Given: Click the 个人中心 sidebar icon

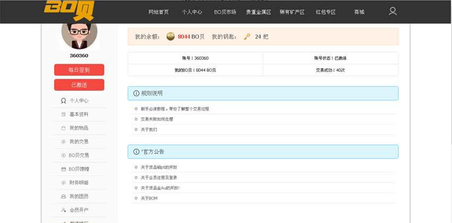Looking at the screenshot, I should coord(64,101).
